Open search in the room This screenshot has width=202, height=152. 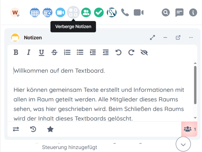(x=166, y=12)
